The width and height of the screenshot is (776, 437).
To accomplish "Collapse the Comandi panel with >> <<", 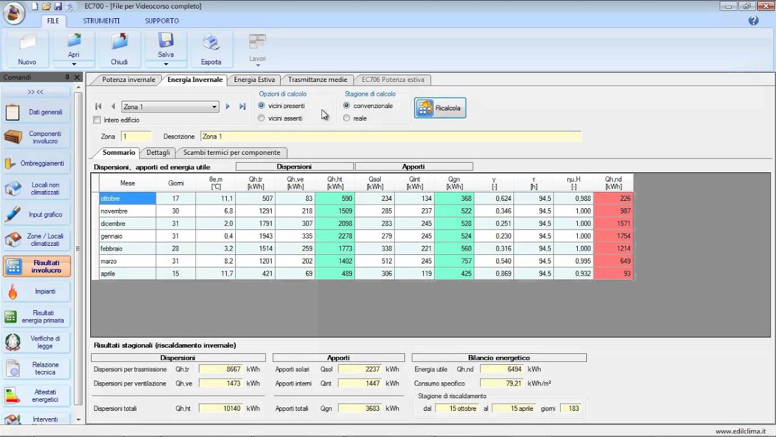I will 35,92.
